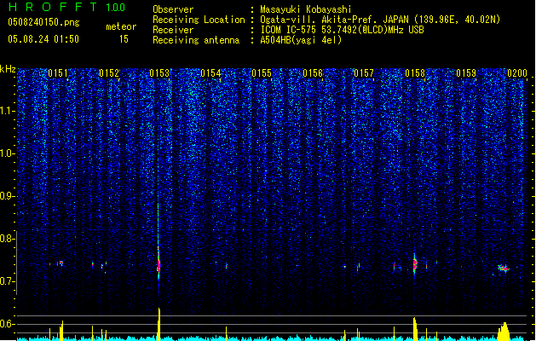Screen dimensions: 536x341
Task: Click the HROFFT 1.0.0 title text
Action: click(x=67, y=7)
